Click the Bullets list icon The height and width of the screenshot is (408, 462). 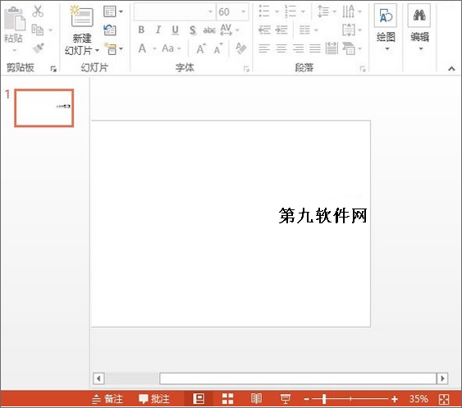click(264, 11)
